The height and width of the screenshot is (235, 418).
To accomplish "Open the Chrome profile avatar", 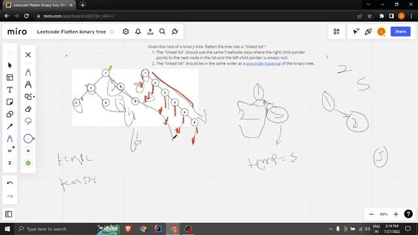I will click(x=401, y=16).
